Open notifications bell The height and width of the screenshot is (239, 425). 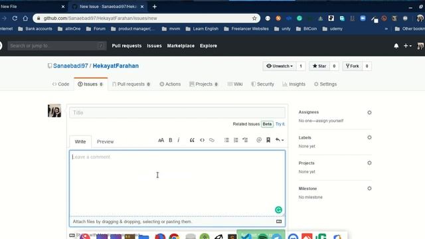pyautogui.click(x=396, y=46)
